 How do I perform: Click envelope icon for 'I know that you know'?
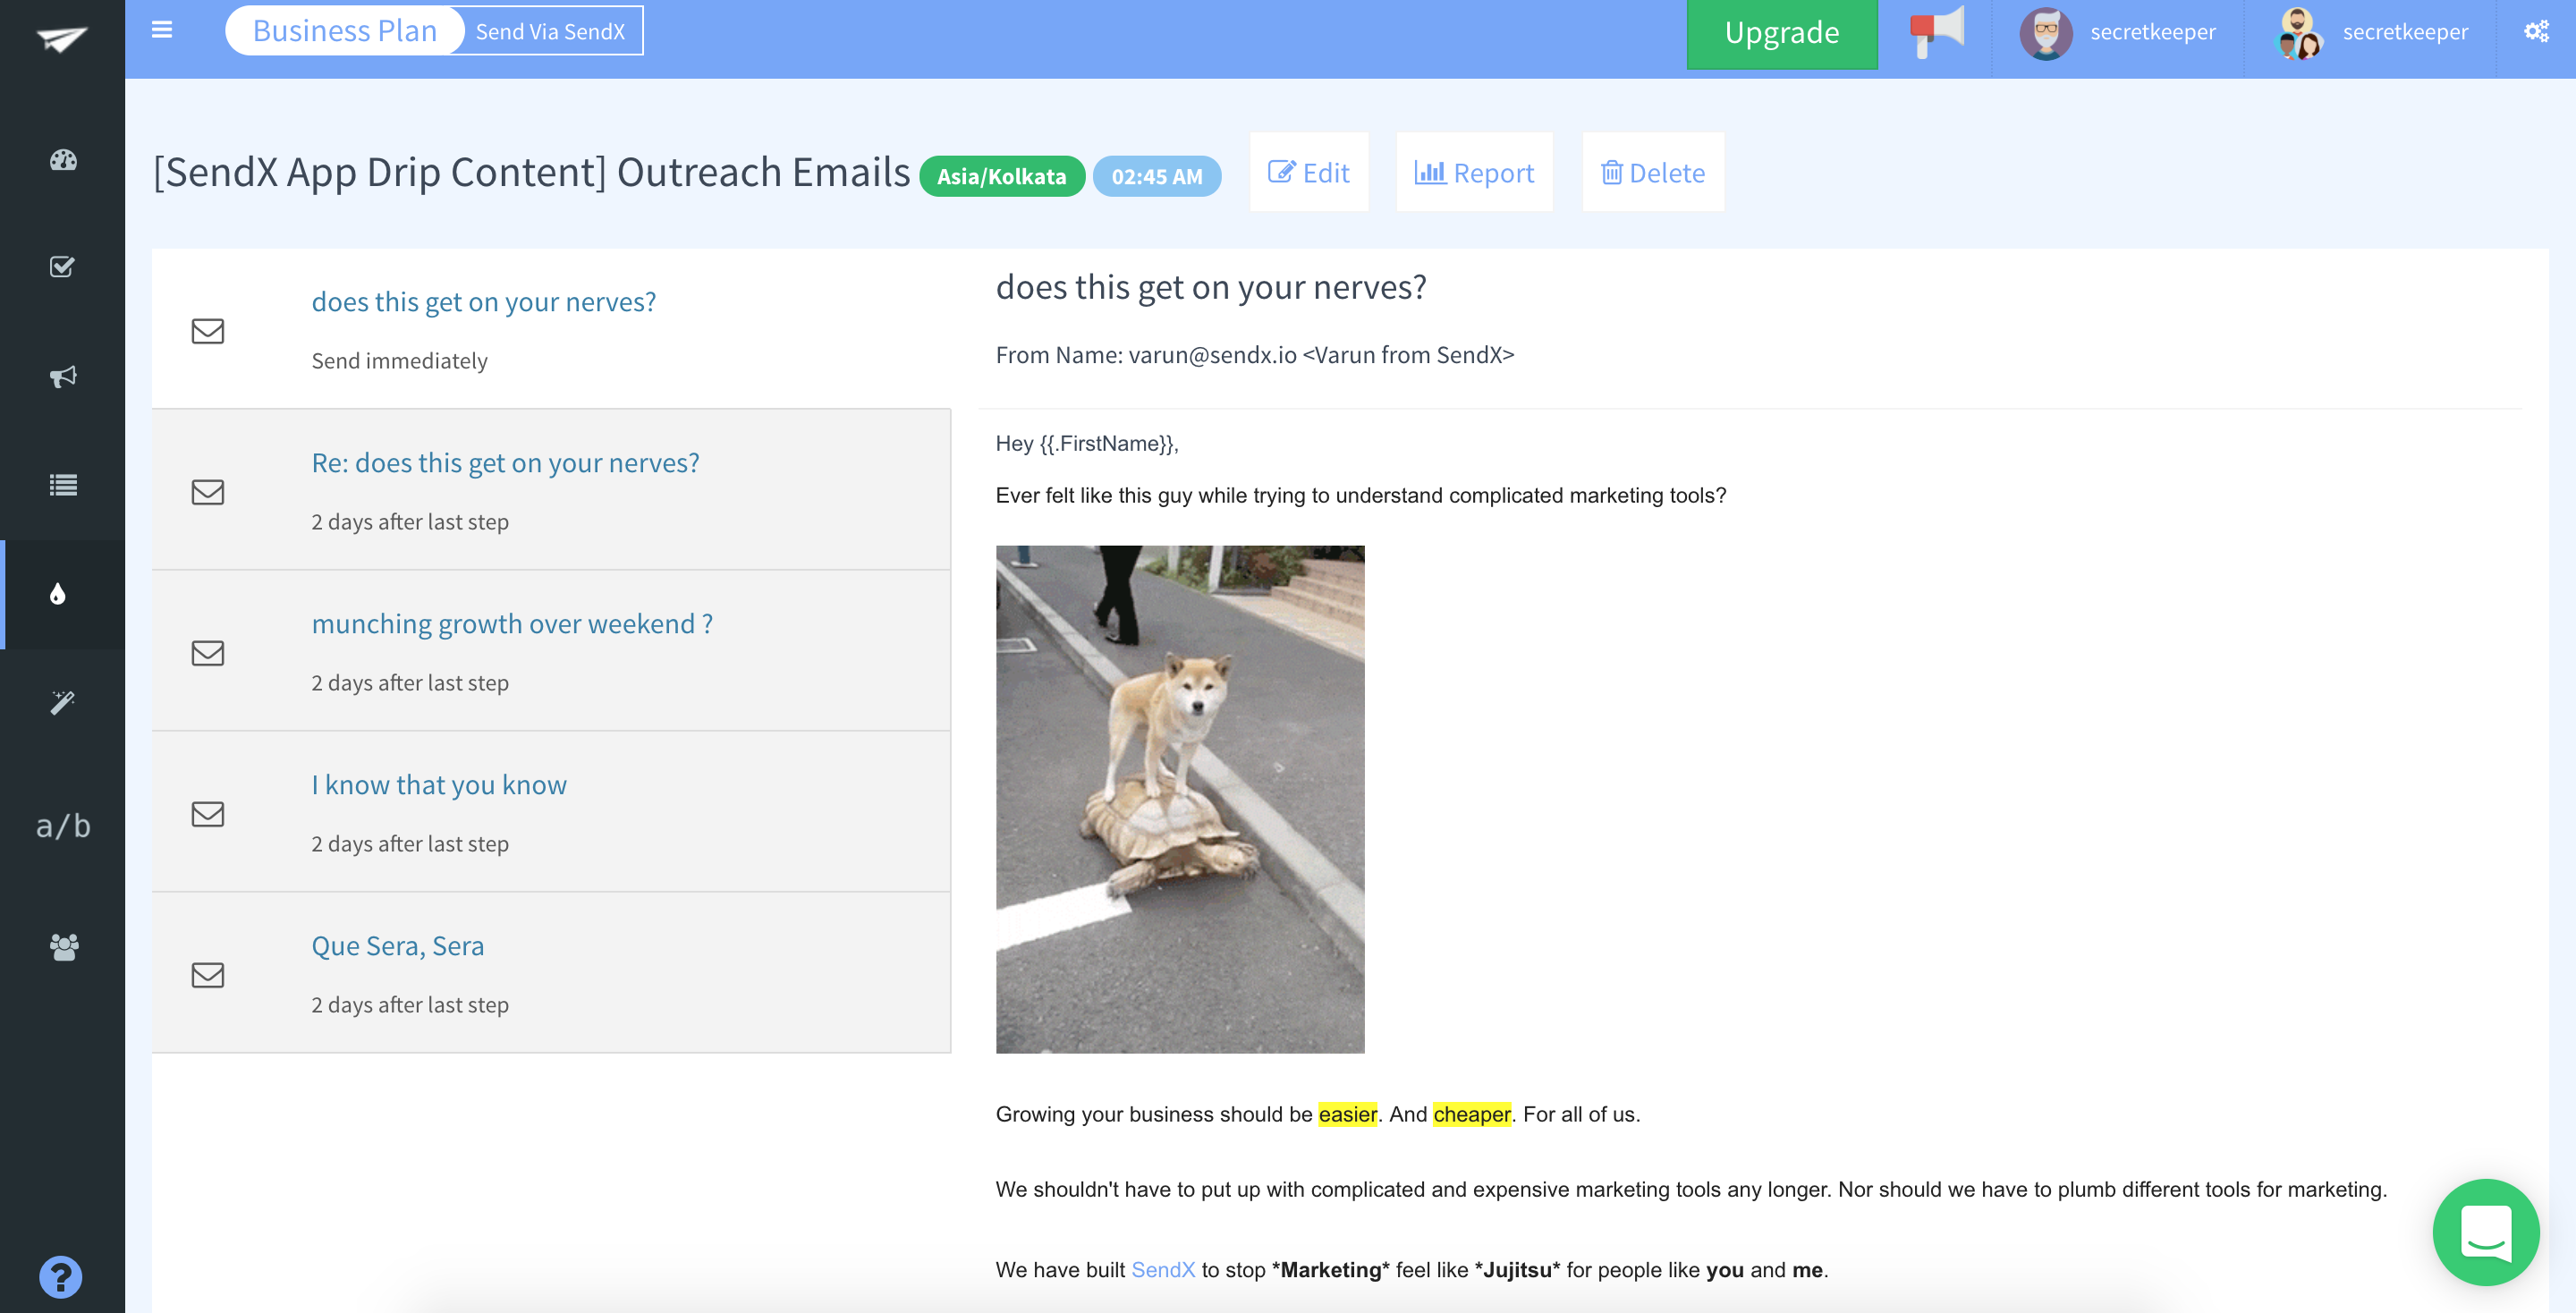point(208,814)
